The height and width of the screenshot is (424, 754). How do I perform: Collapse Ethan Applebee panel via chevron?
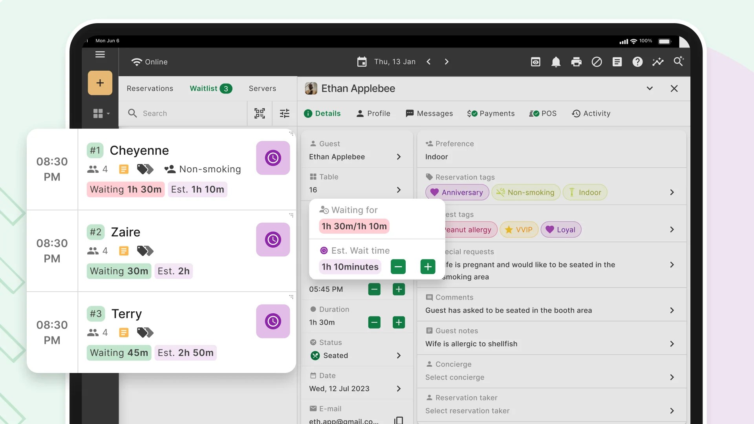pos(650,88)
